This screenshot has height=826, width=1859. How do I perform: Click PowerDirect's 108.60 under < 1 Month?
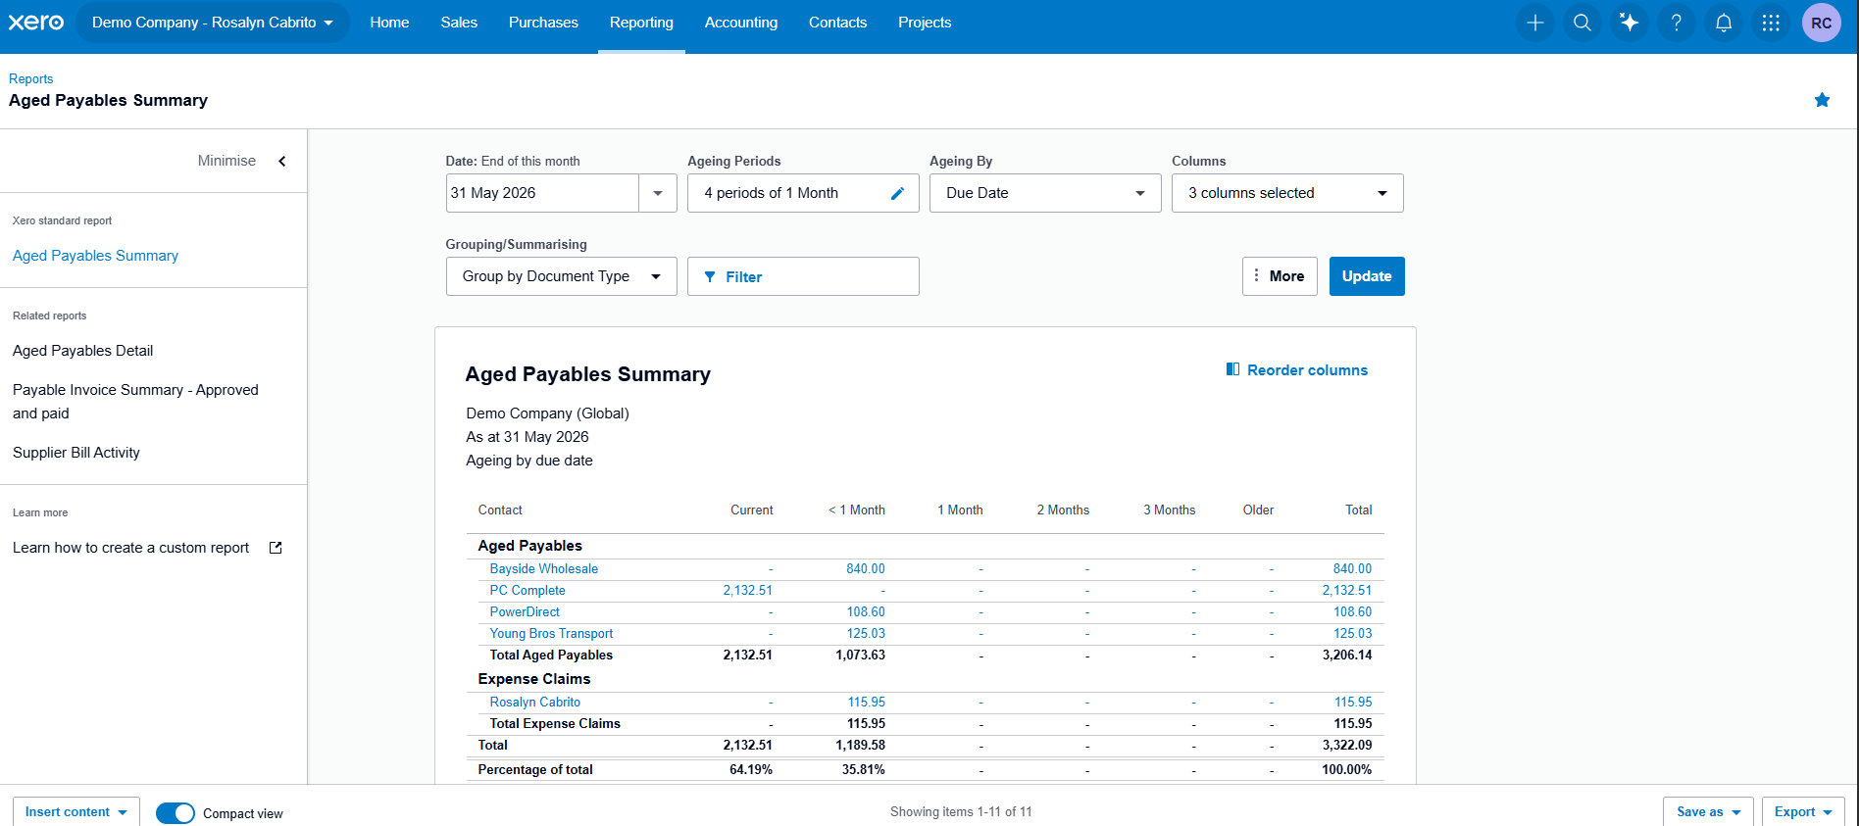pyautogui.click(x=866, y=612)
